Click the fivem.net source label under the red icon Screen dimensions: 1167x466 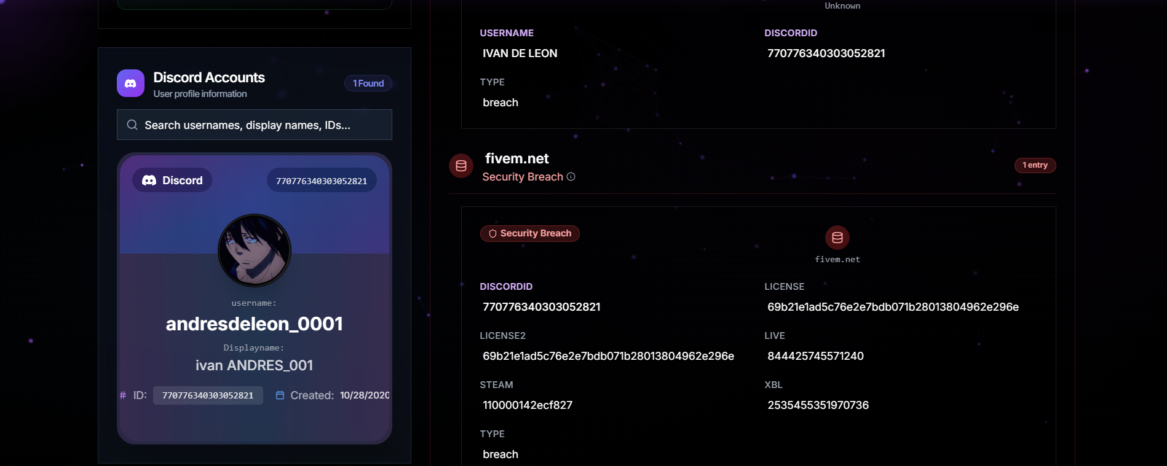(837, 260)
